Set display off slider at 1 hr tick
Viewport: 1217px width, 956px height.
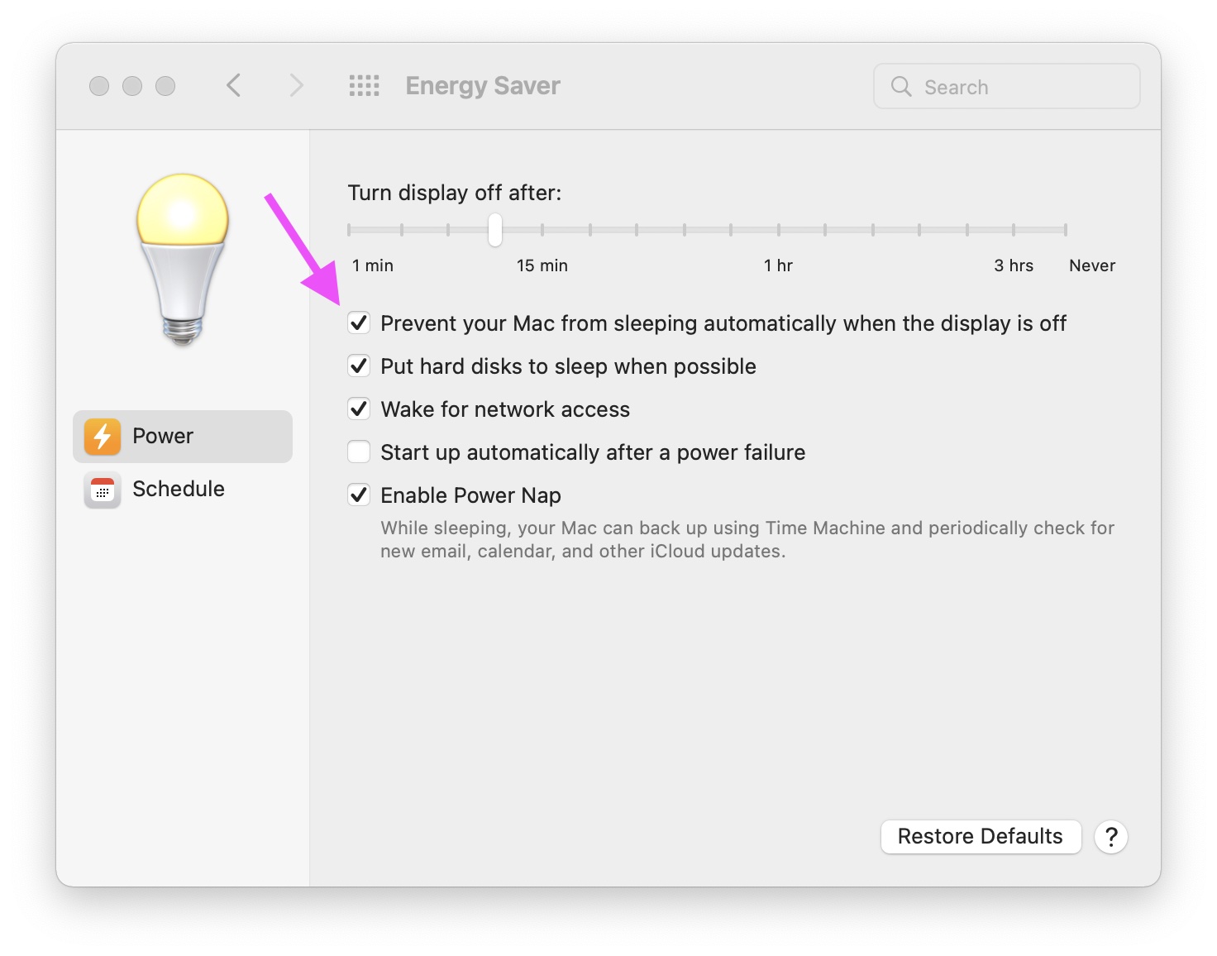tap(779, 230)
